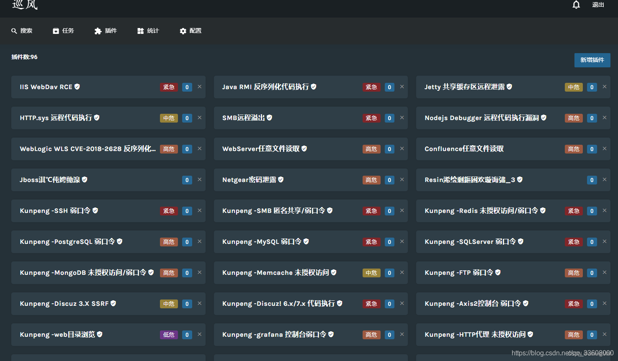The height and width of the screenshot is (361, 618).
Task: Click the 中危 tag on Kunpeng -Memcache 未授权访问
Action: pyautogui.click(x=371, y=273)
